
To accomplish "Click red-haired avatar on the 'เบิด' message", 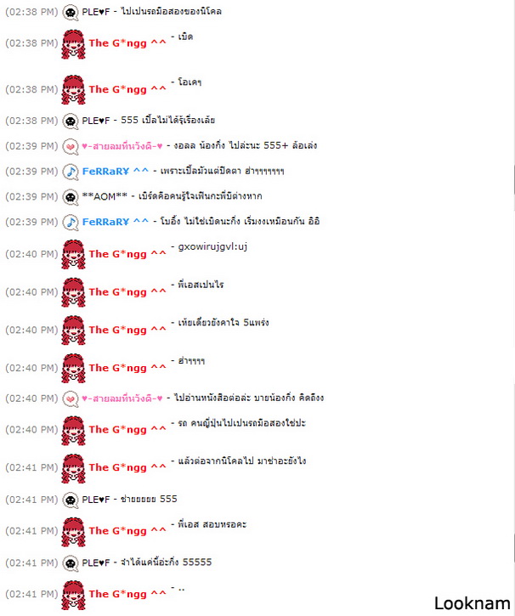I will click(73, 43).
